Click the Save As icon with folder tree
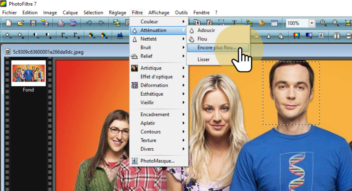This screenshot has width=352, height=191. 45,23
